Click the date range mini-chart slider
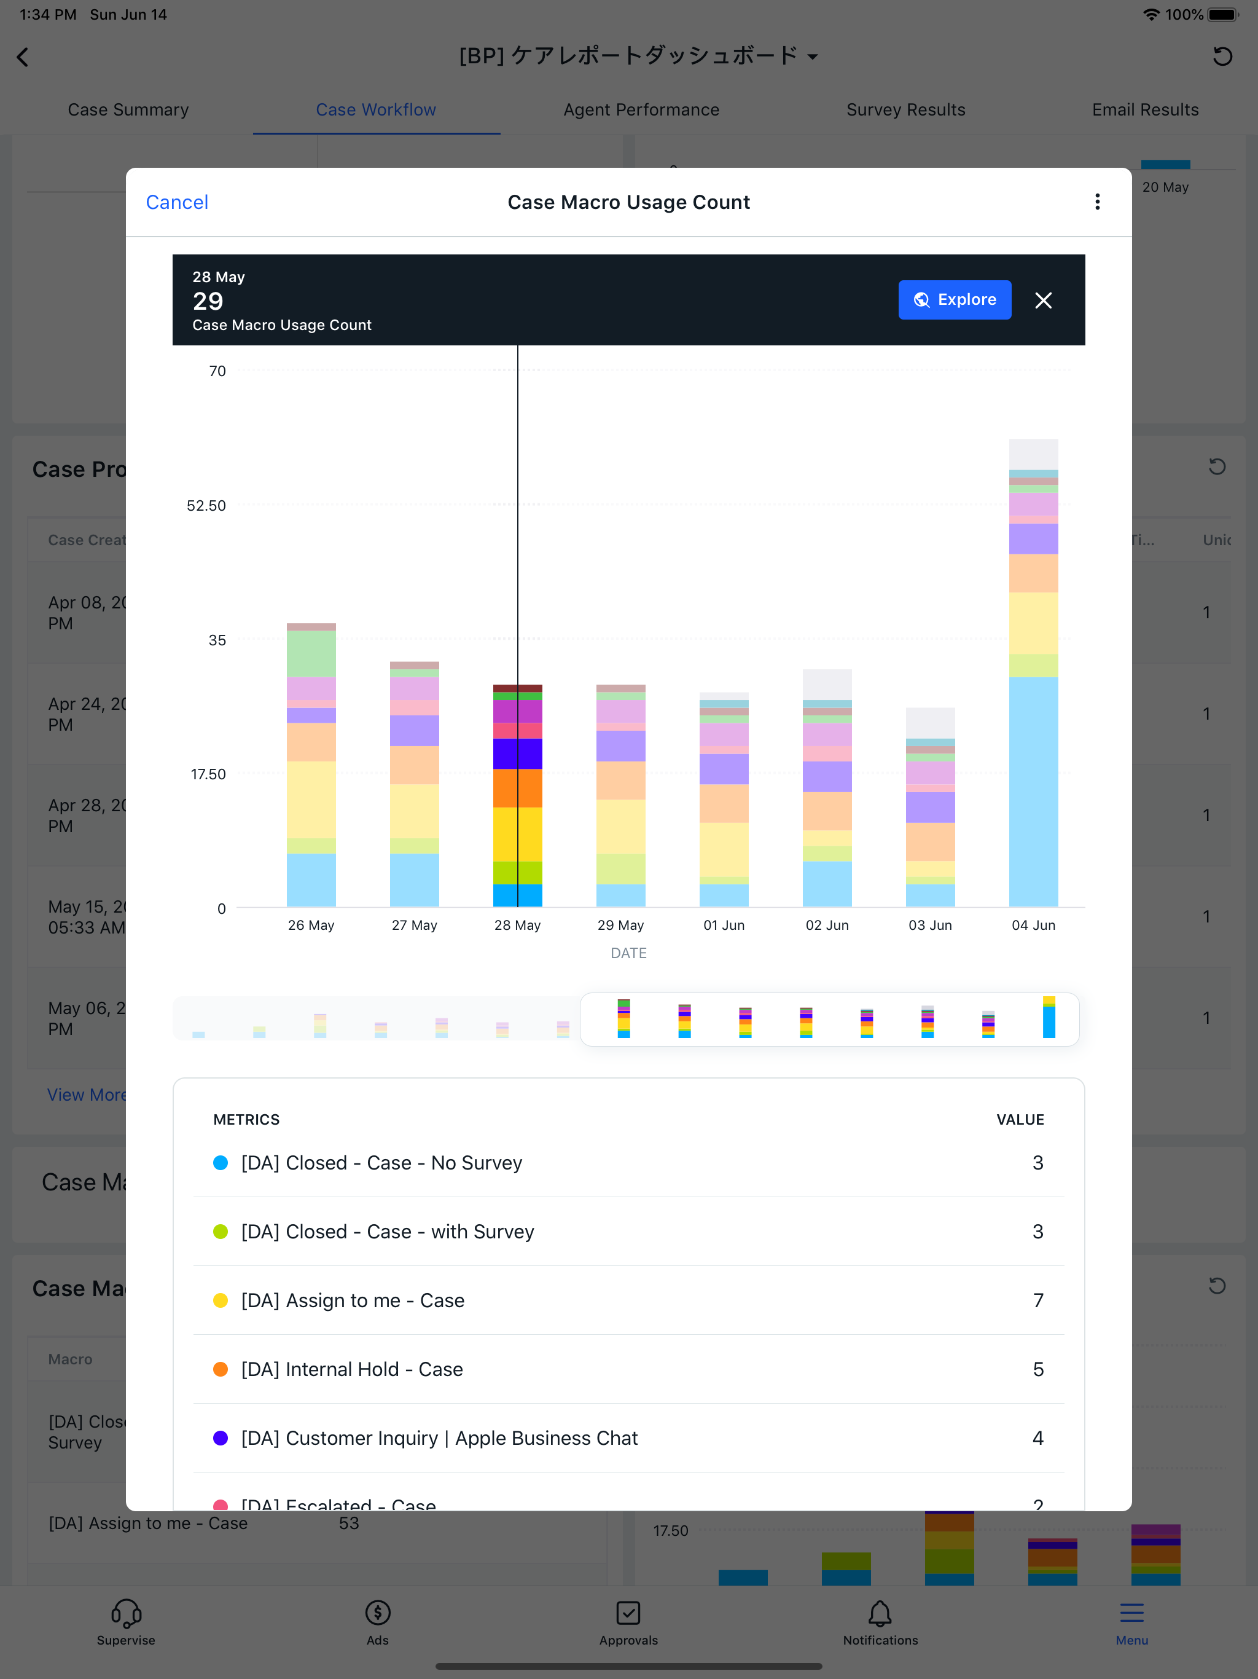 coord(829,1018)
